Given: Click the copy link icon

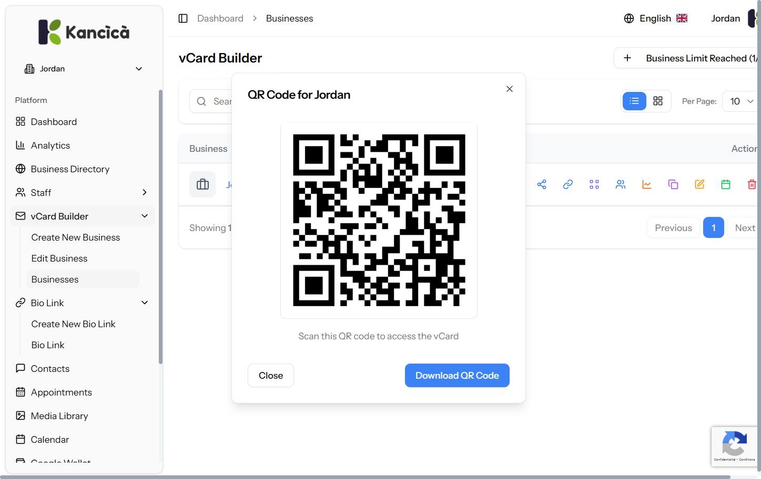Looking at the screenshot, I should [568, 184].
